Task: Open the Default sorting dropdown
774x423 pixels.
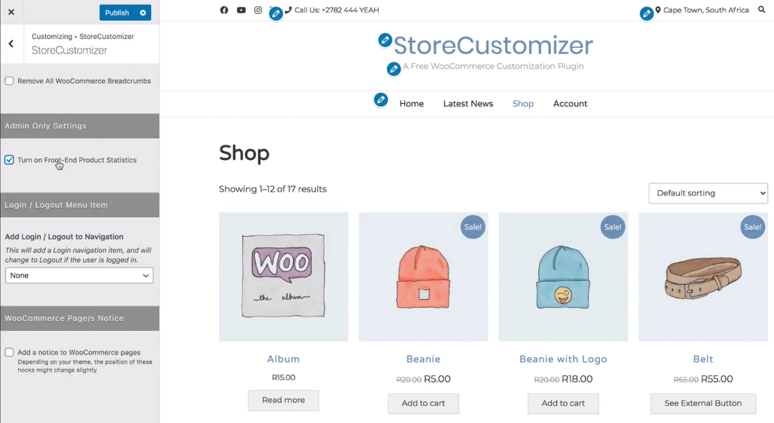Action: [707, 193]
